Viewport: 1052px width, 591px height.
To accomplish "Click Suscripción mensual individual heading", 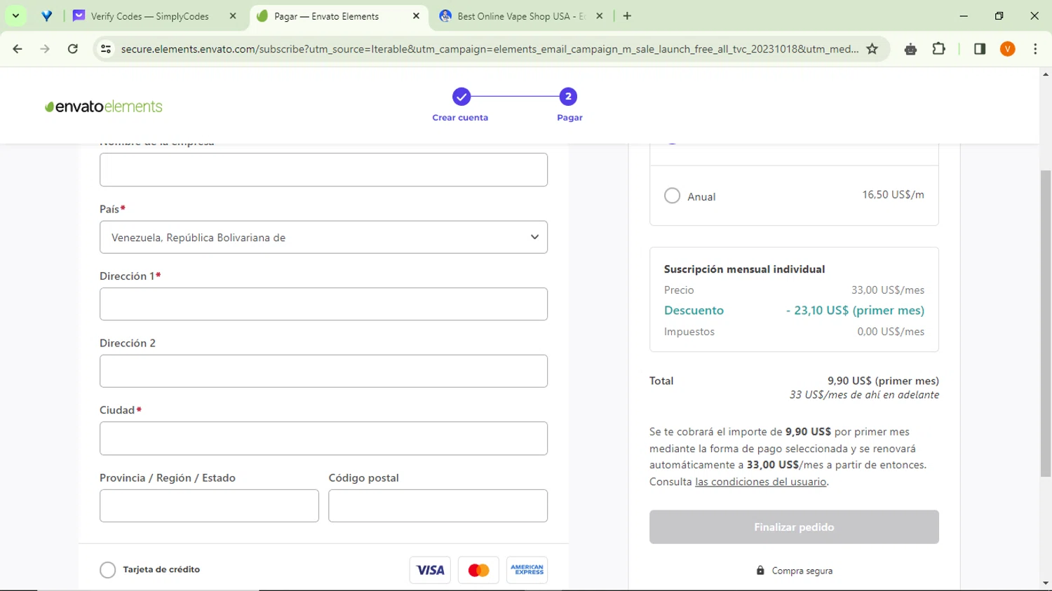I will click(744, 269).
